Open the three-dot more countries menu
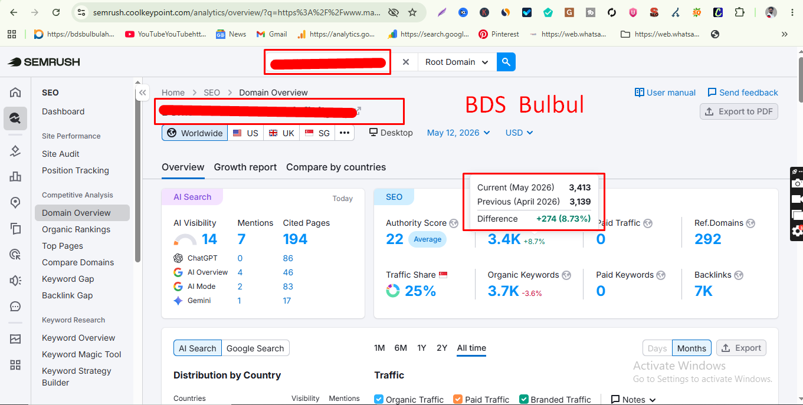 [345, 133]
